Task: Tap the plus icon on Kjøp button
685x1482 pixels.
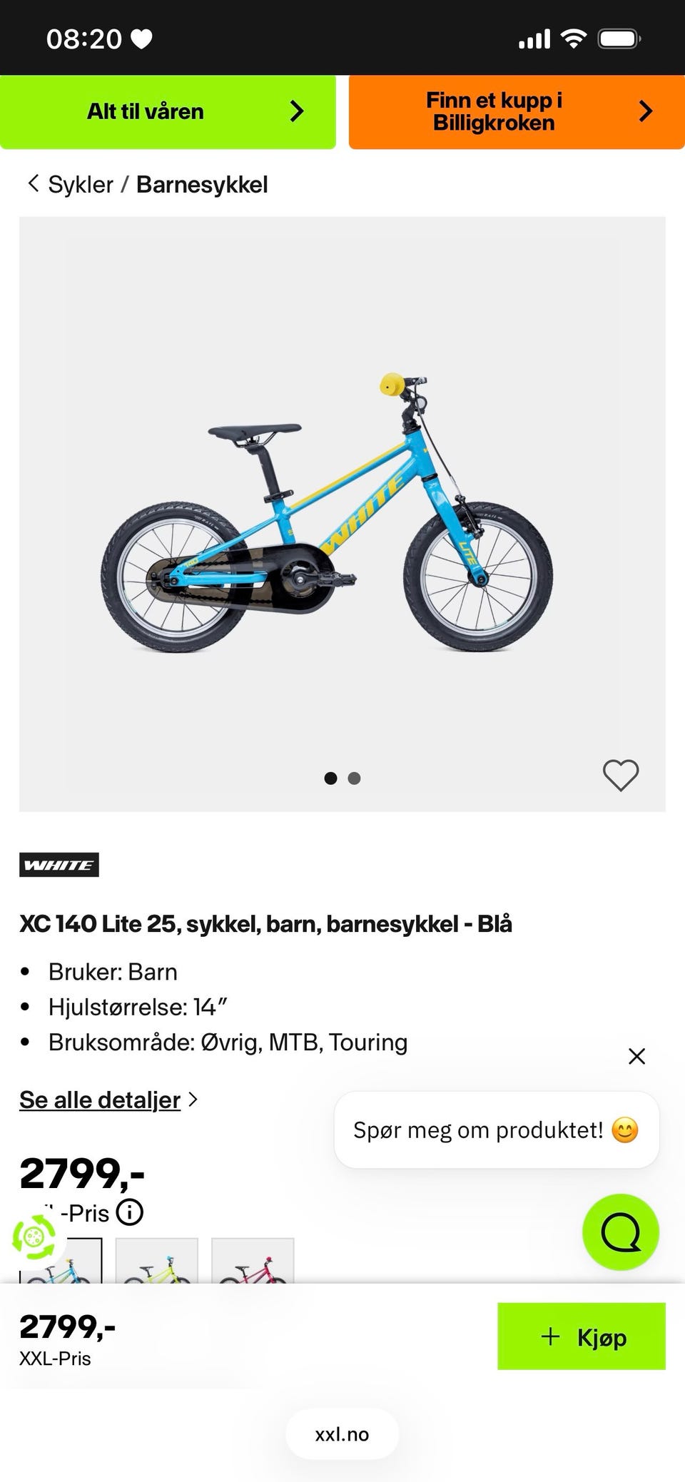Action: (550, 1336)
